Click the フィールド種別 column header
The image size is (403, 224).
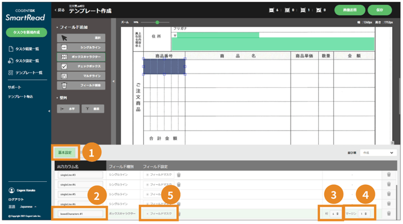(121, 167)
